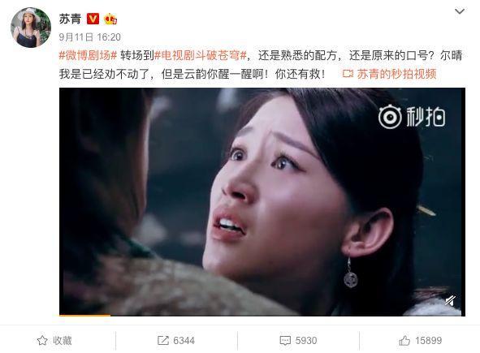This screenshot has width=480, height=353.
Task: Open the #电视剧斗破苍穹# hashtag
Action: point(201,55)
